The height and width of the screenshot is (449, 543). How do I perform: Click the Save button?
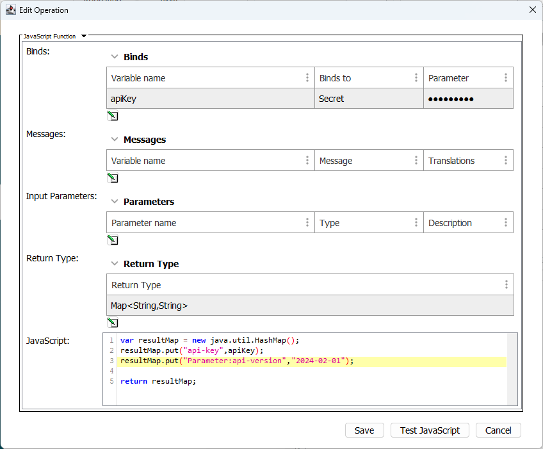[x=364, y=430]
